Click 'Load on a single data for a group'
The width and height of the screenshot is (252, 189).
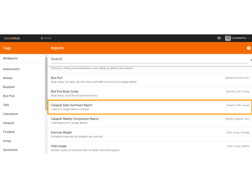[x=70, y=109]
